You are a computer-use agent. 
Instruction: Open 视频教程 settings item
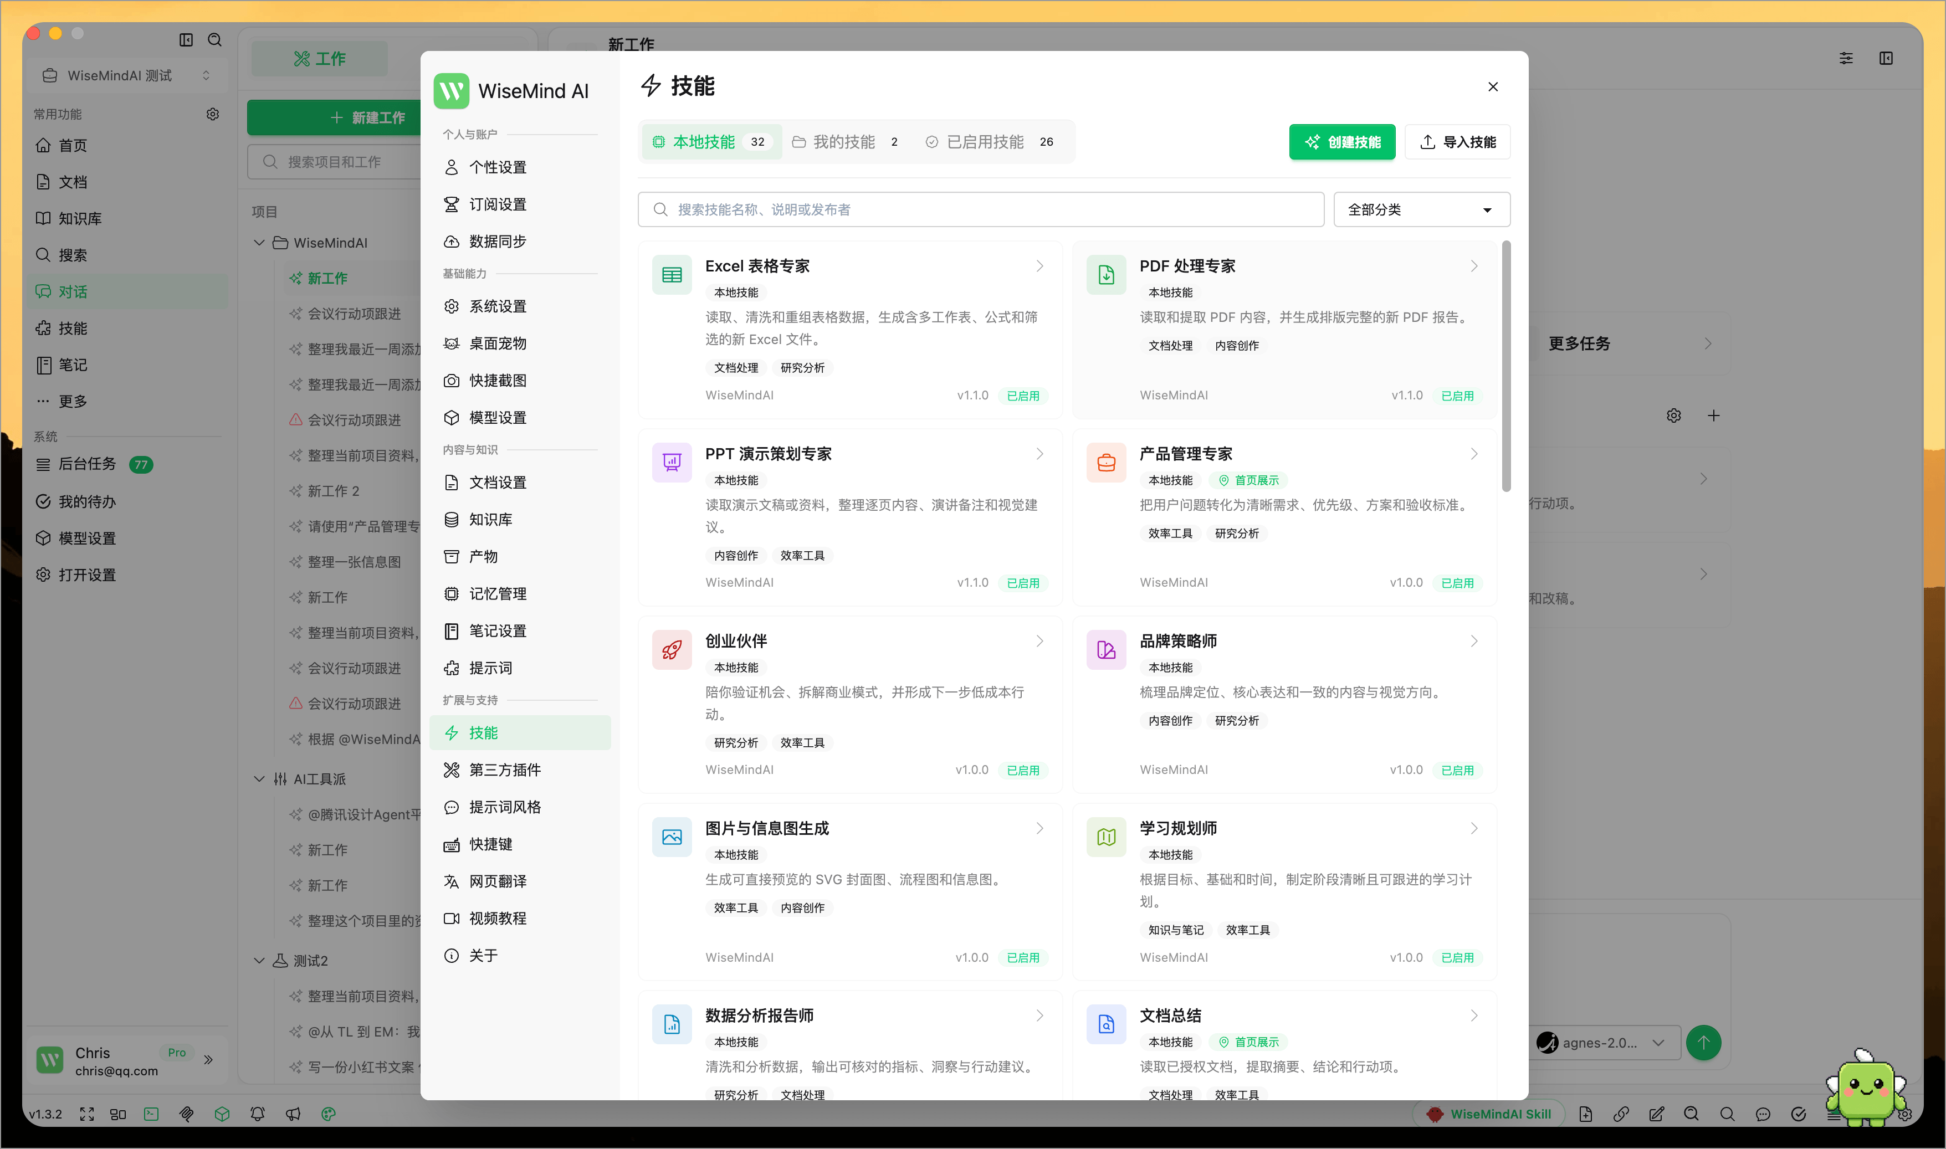[520, 919]
